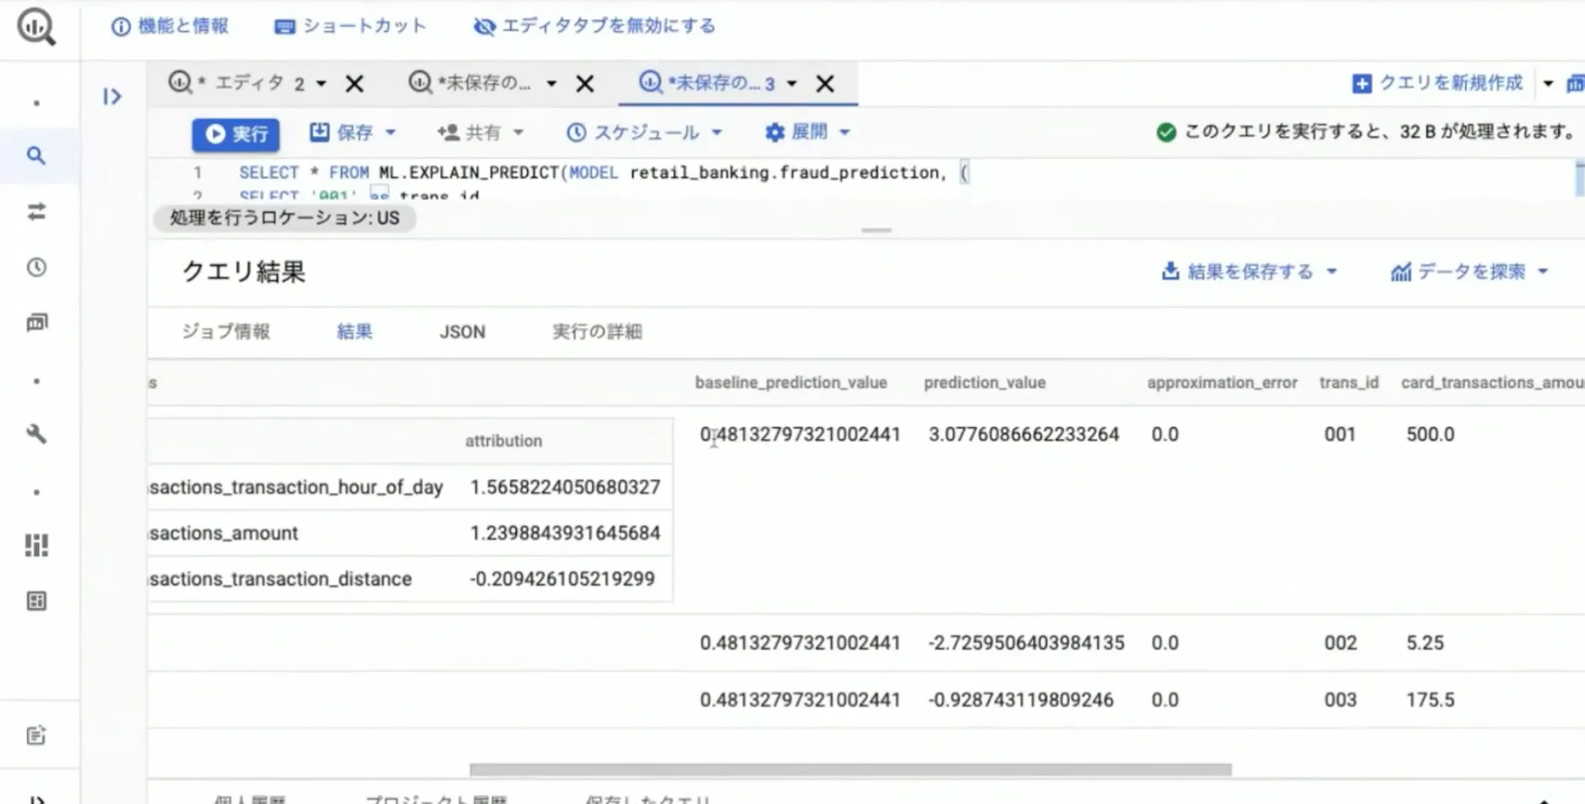Click trans_id column header
This screenshot has height=804, width=1585.
click(x=1349, y=382)
